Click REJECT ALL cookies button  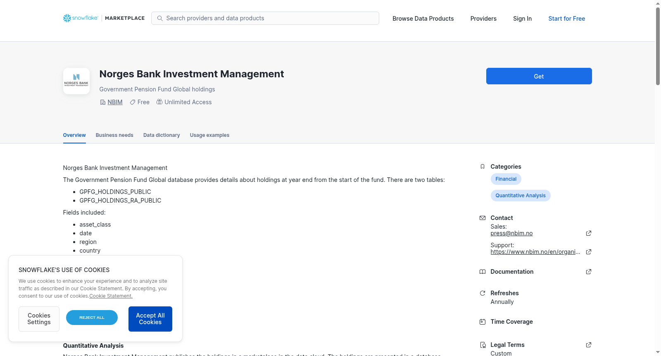[92, 318]
